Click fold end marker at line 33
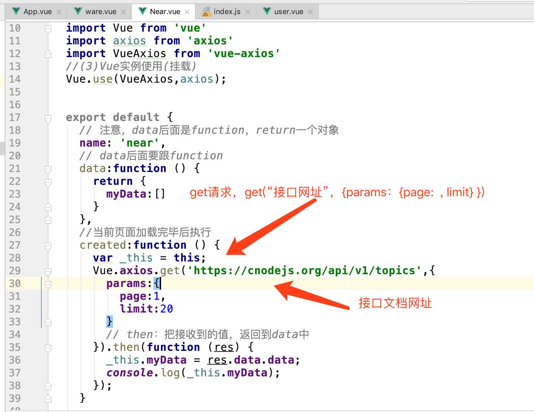The image size is (534, 412). (48, 322)
